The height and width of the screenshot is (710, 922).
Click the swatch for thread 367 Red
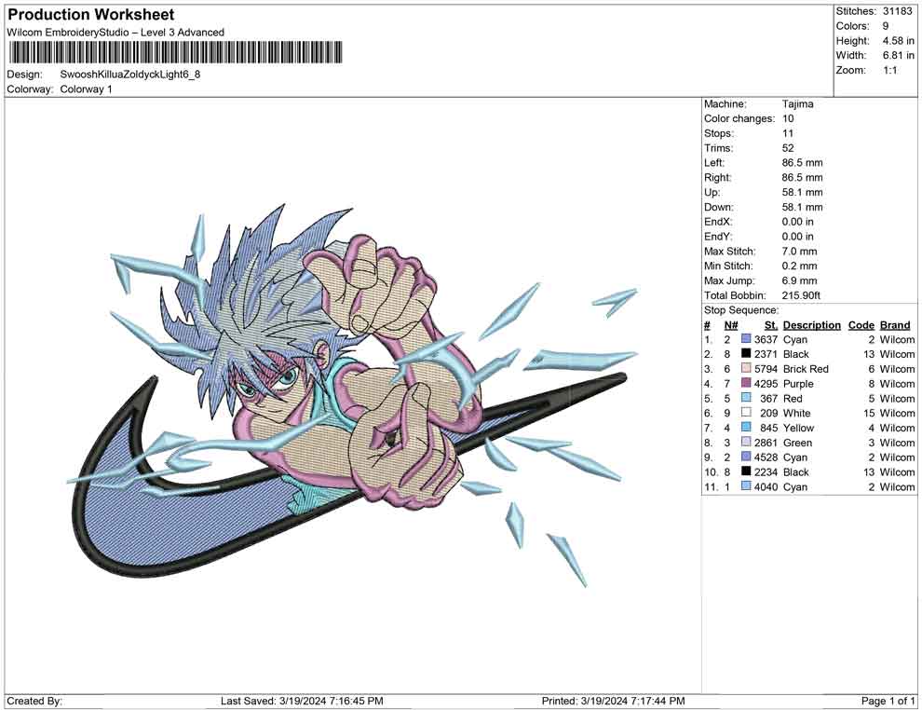[746, 398]
